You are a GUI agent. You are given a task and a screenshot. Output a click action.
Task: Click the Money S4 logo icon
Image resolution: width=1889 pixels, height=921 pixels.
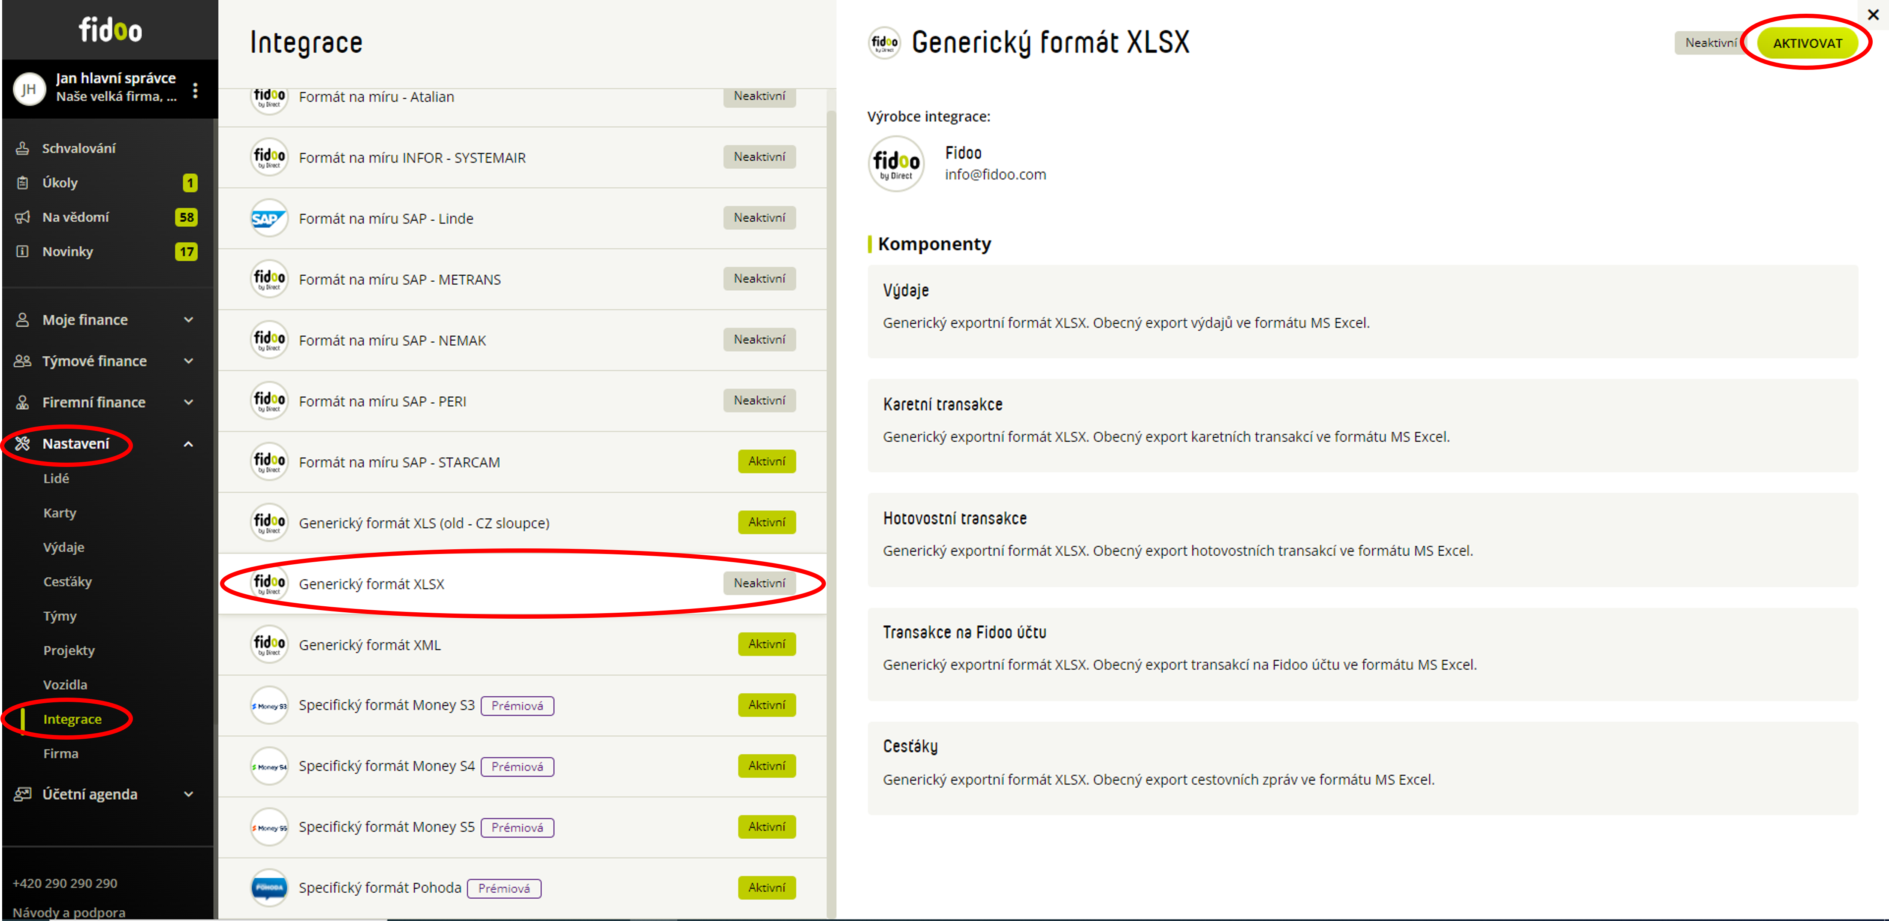pos(268,766)
